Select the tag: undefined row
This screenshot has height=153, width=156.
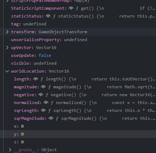pyautogui.click(x=78, y=24)
